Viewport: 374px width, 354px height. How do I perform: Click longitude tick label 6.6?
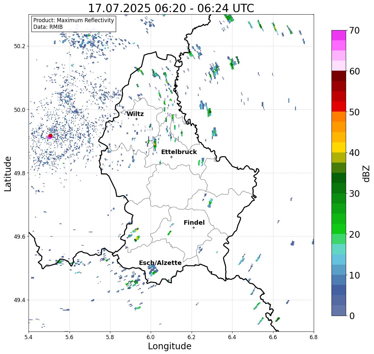click(273, 337)
